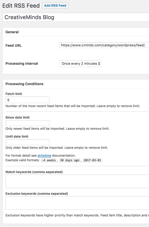
Task: Click the Feed URL label
Action: click(x=13, y=45)
